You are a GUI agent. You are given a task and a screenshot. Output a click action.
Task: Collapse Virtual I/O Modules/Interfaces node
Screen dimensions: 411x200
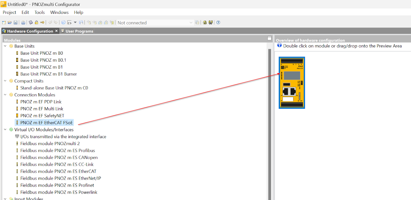5,129
